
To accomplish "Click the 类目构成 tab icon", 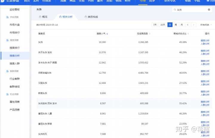I will [x=86, y=17].
